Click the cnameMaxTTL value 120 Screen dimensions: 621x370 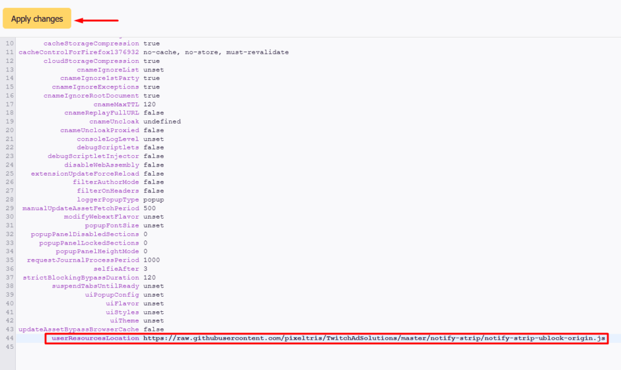(150, 104)
